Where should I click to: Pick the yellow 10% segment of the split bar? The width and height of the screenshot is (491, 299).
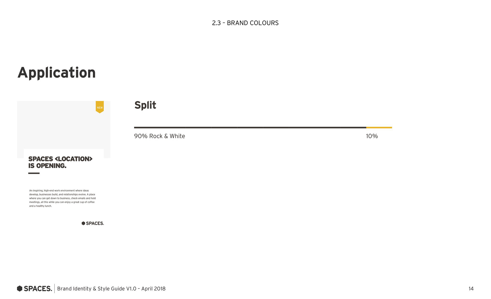point(379,127)
